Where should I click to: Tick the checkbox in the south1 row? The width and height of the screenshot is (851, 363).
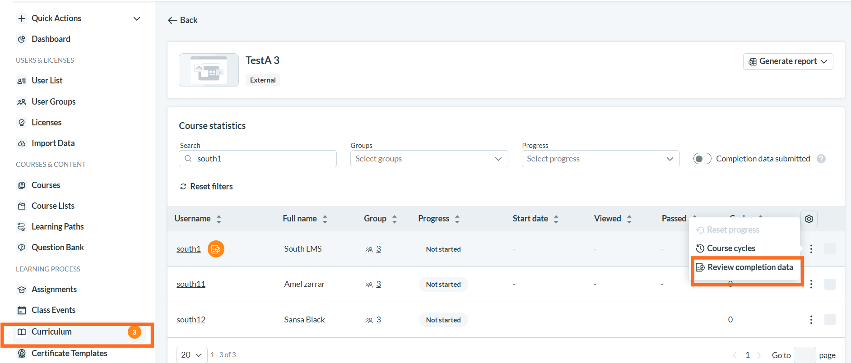tap(830, 249)
